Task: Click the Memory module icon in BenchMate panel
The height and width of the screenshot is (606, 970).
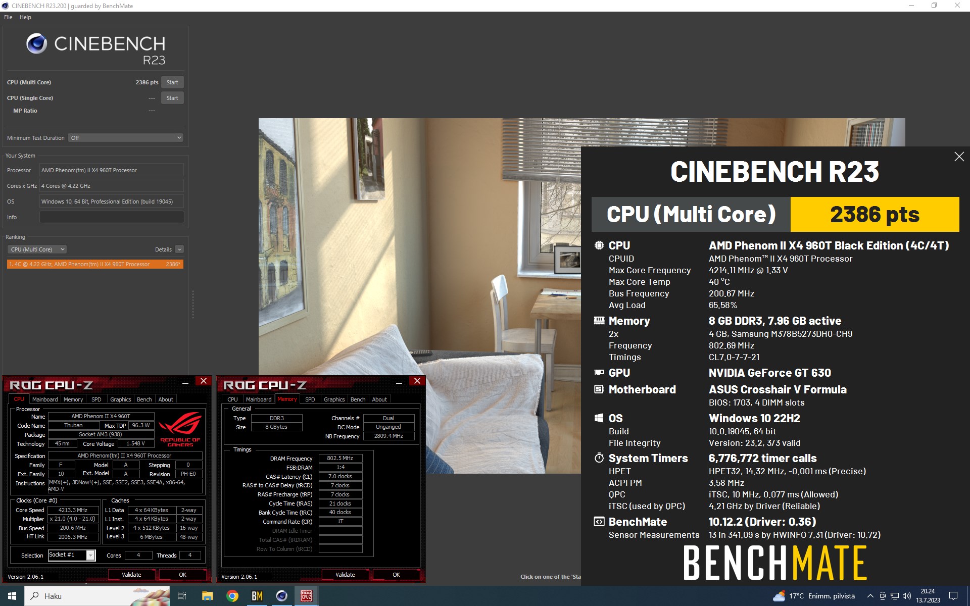Action: click(x=599, y=321)
